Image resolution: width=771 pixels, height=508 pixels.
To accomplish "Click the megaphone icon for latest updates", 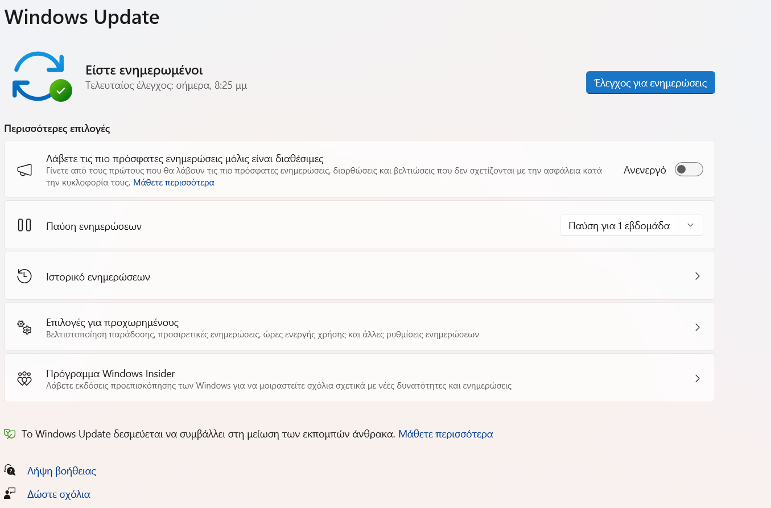I will (24, 170).
